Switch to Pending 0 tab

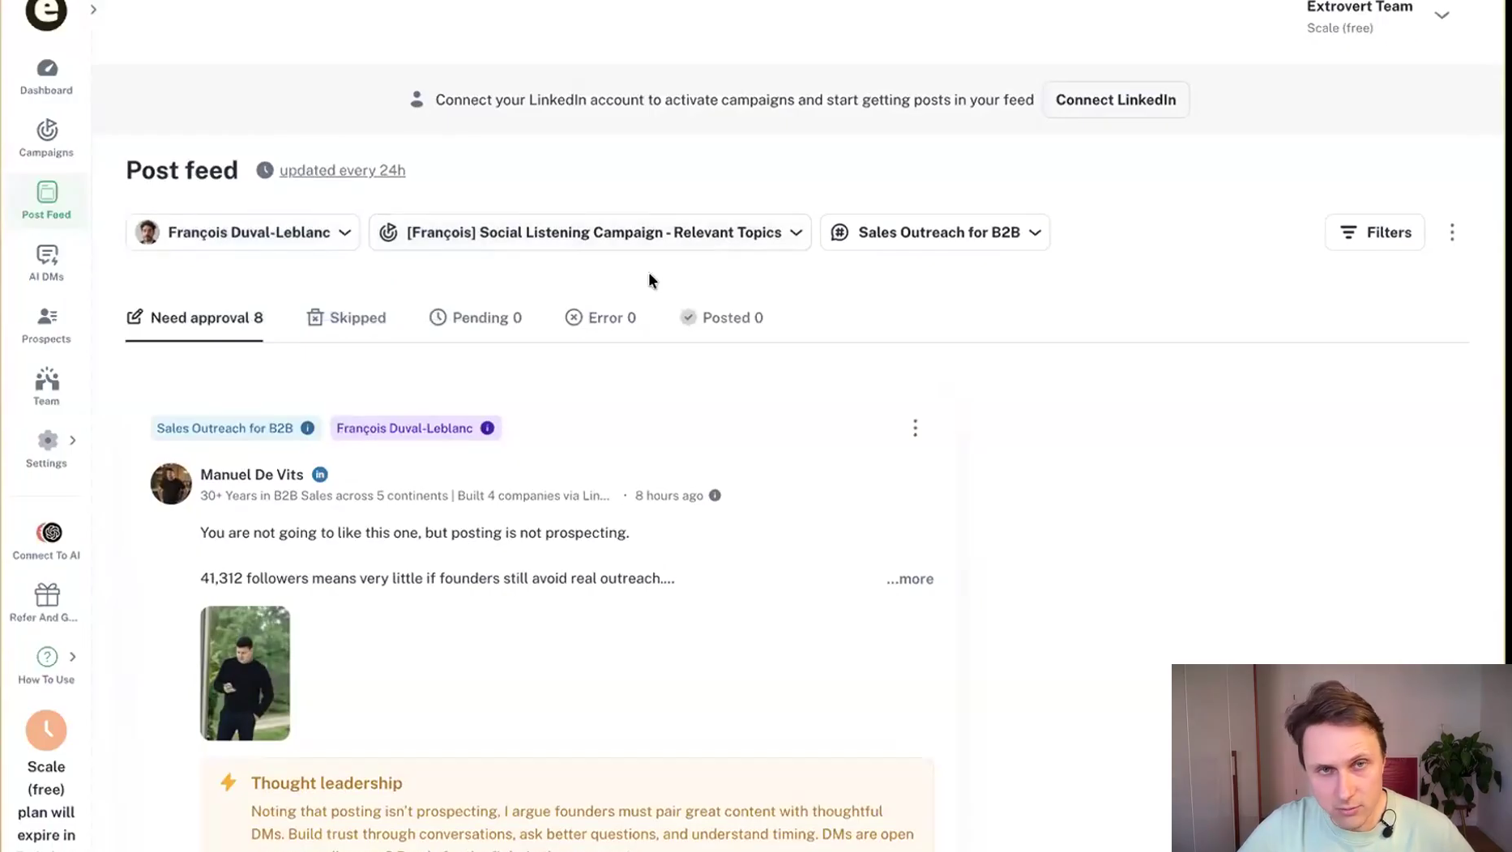pyautogui.click(x=476, y=317)
